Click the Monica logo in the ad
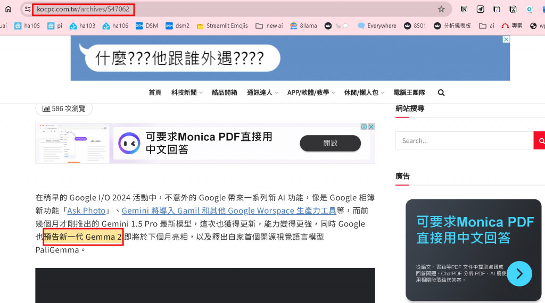Viewport: 545px width, 303px height. point(129,143)
